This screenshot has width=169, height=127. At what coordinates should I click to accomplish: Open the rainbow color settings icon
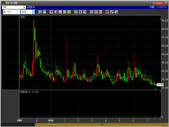coord(116,12)
